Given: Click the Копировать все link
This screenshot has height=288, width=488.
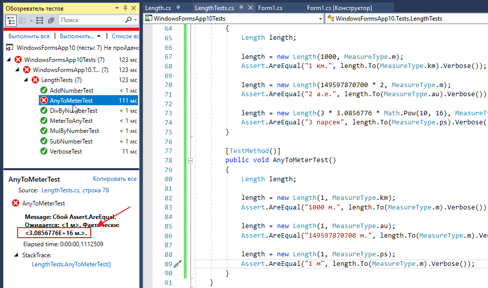Looking at the screenshot, I should (x=114, y=179).
